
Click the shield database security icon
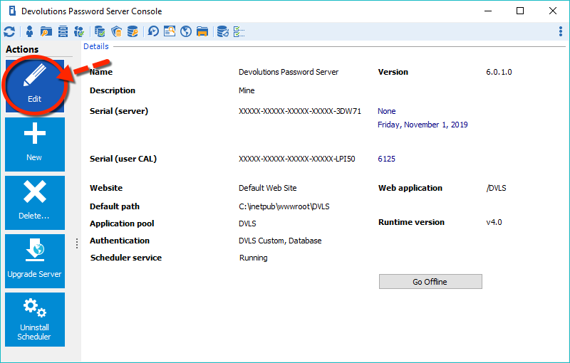click(x=116, y=31)
